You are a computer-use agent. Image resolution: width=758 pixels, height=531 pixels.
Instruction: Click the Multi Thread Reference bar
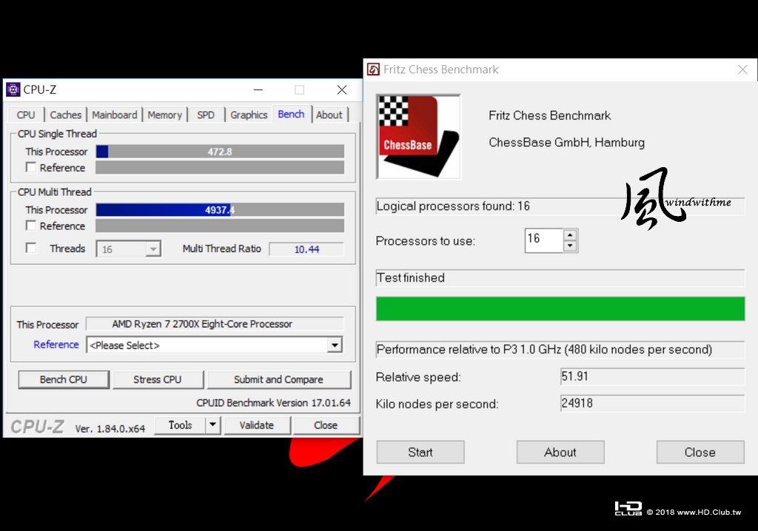pos(220,226)
